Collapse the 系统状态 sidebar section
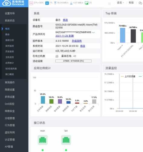 point(10,21)
